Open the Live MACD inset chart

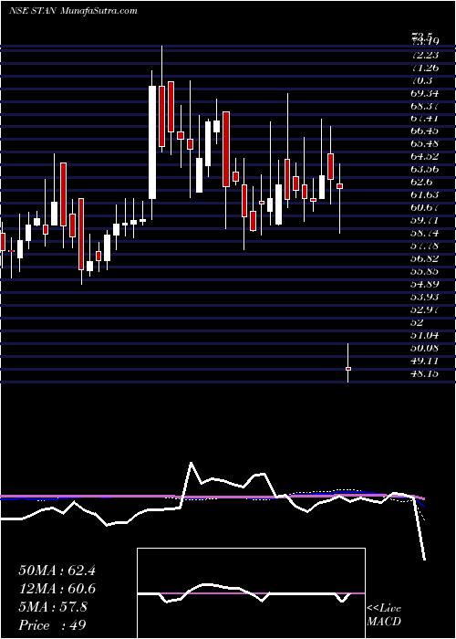point(251,593)
